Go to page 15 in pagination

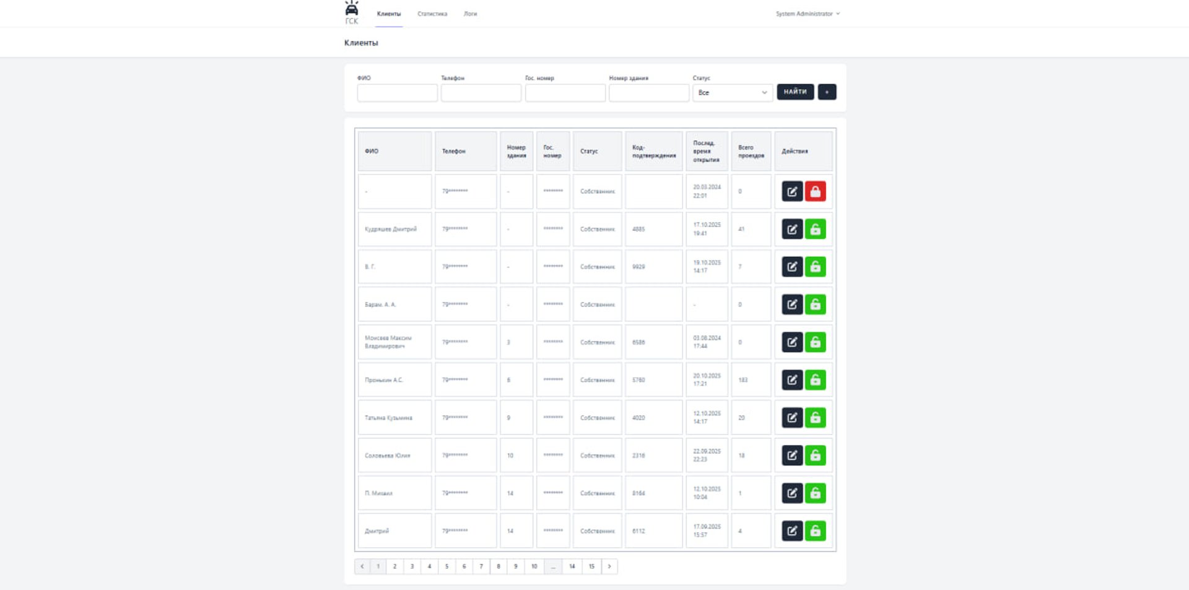[591, 566]
